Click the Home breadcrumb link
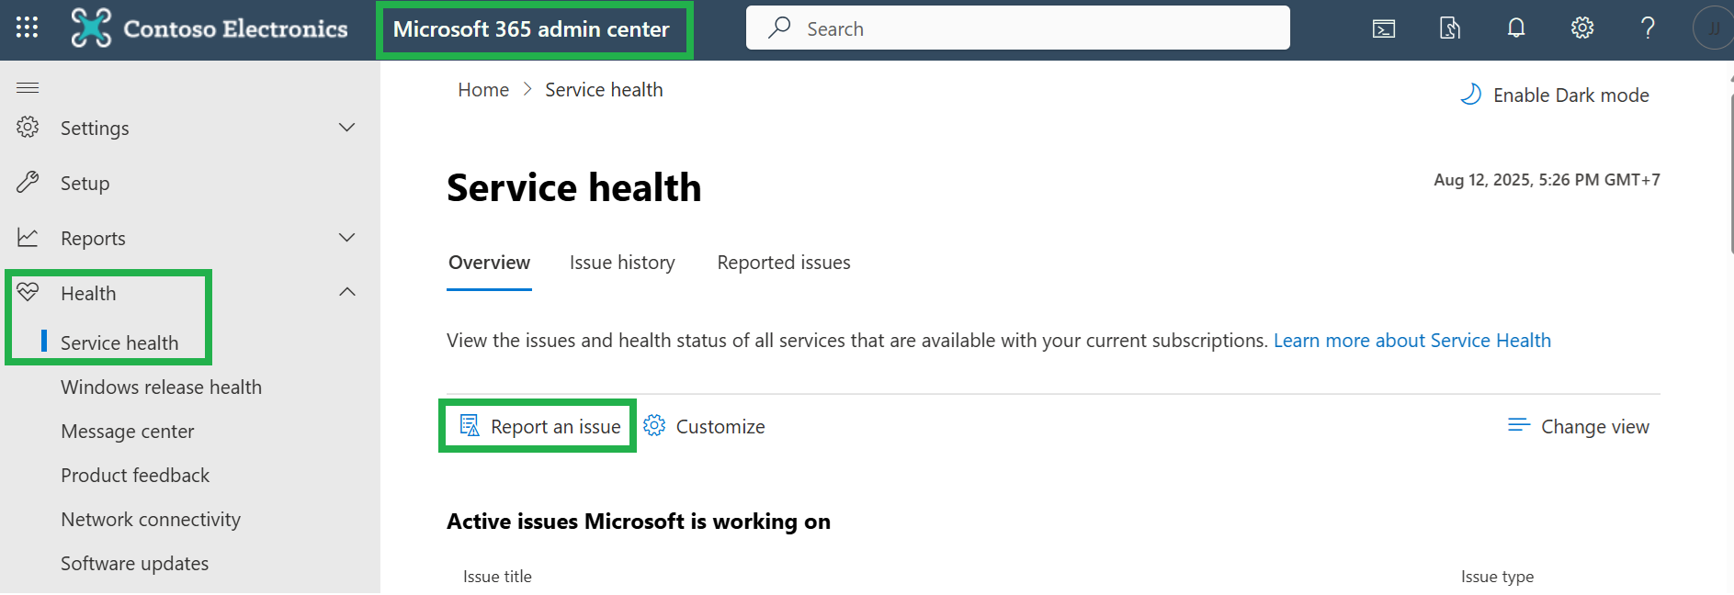 [x=483, y=90]
